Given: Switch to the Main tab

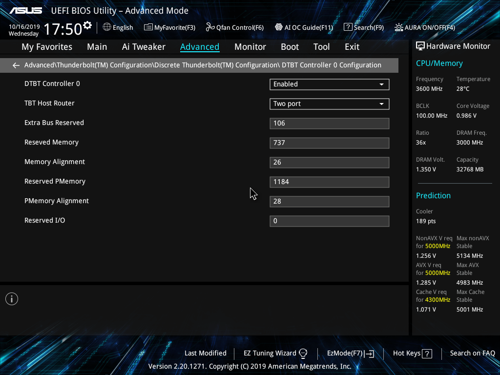Looking at the screenshot, I should (97, 47).
